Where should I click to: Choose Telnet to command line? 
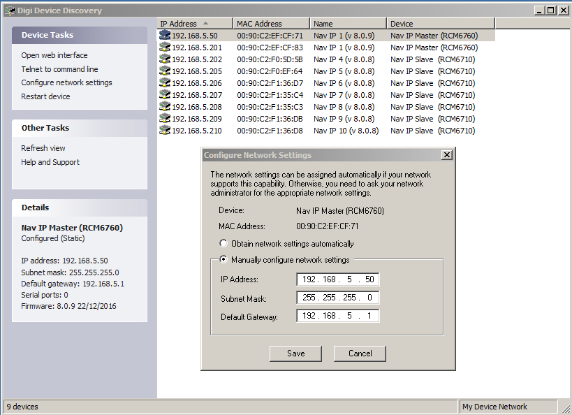(59, 69)
